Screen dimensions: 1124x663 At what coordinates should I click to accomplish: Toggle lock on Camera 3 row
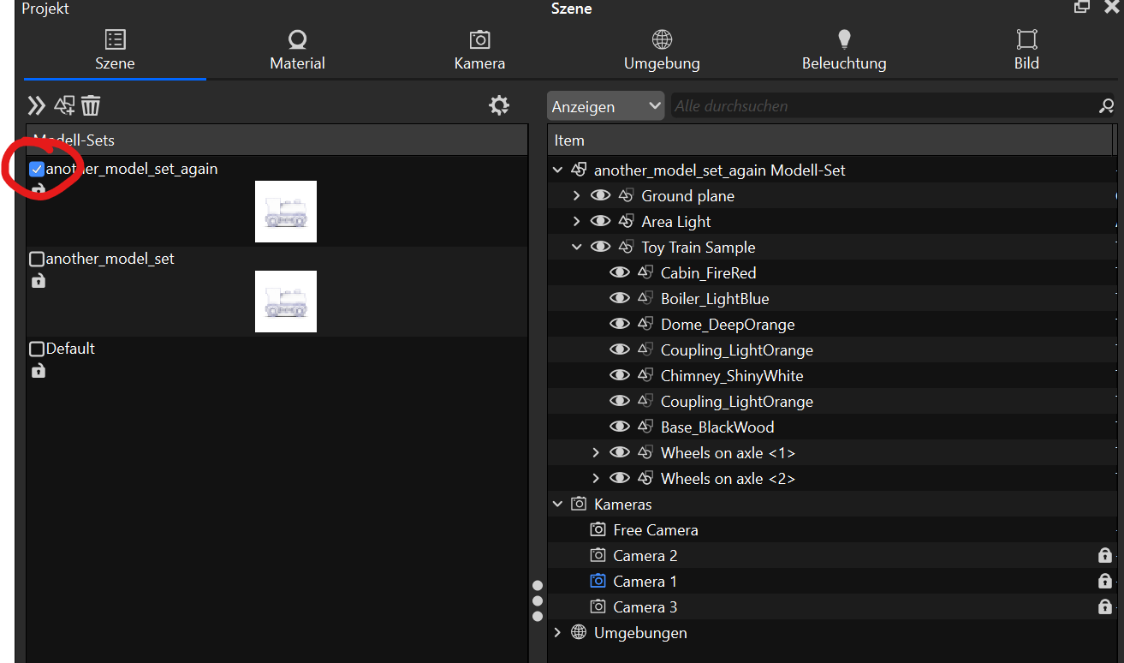(x=1105, y=606)
